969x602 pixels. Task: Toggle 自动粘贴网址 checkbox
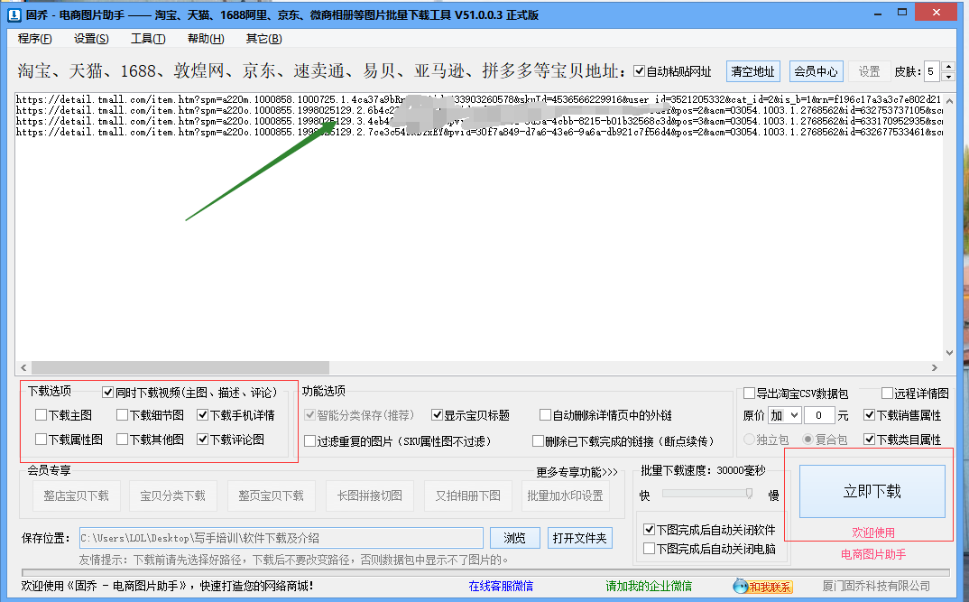640,71
